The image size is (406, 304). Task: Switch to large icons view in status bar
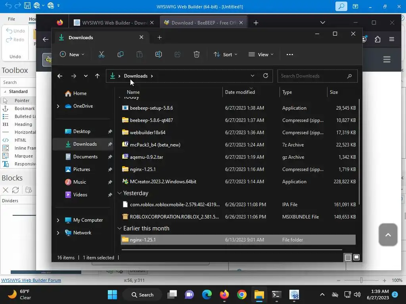356,257
